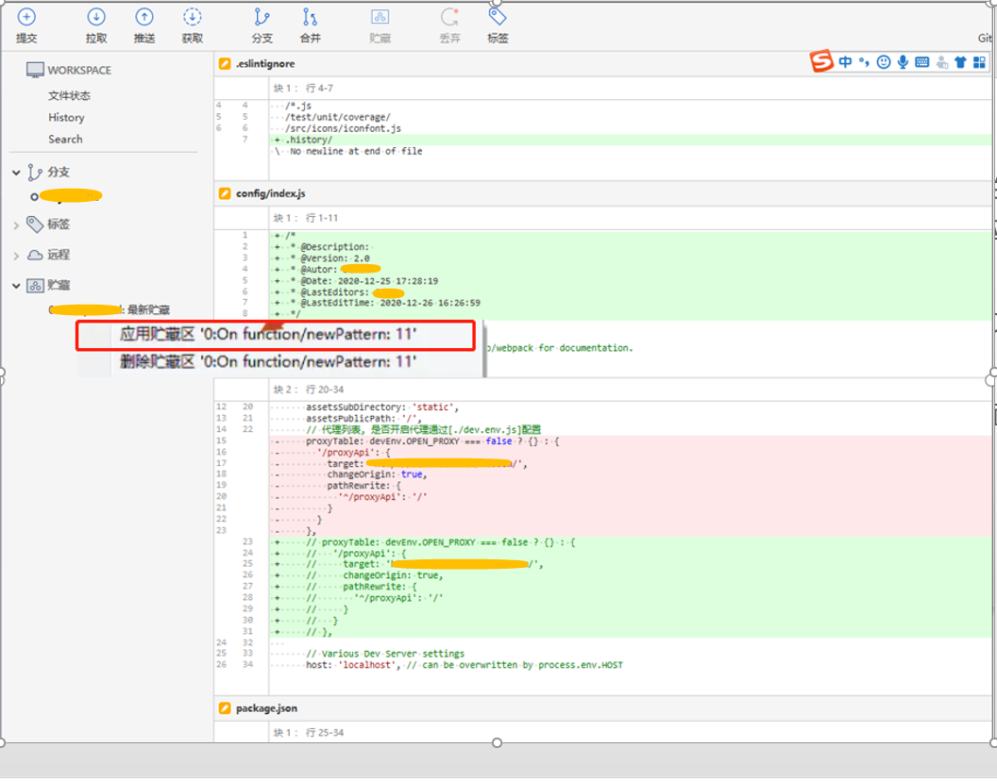Collapse the 分支 section in the sidebar

(x=16, y=172)
